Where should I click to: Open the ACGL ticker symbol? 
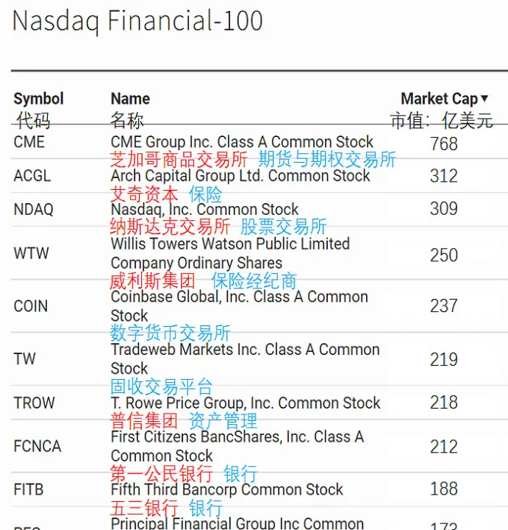pyautogui.click(x=32, y=176)
